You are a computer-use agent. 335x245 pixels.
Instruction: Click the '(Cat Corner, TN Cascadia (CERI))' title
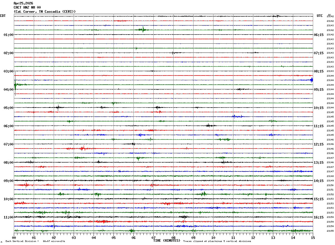(x=45, y=12)
